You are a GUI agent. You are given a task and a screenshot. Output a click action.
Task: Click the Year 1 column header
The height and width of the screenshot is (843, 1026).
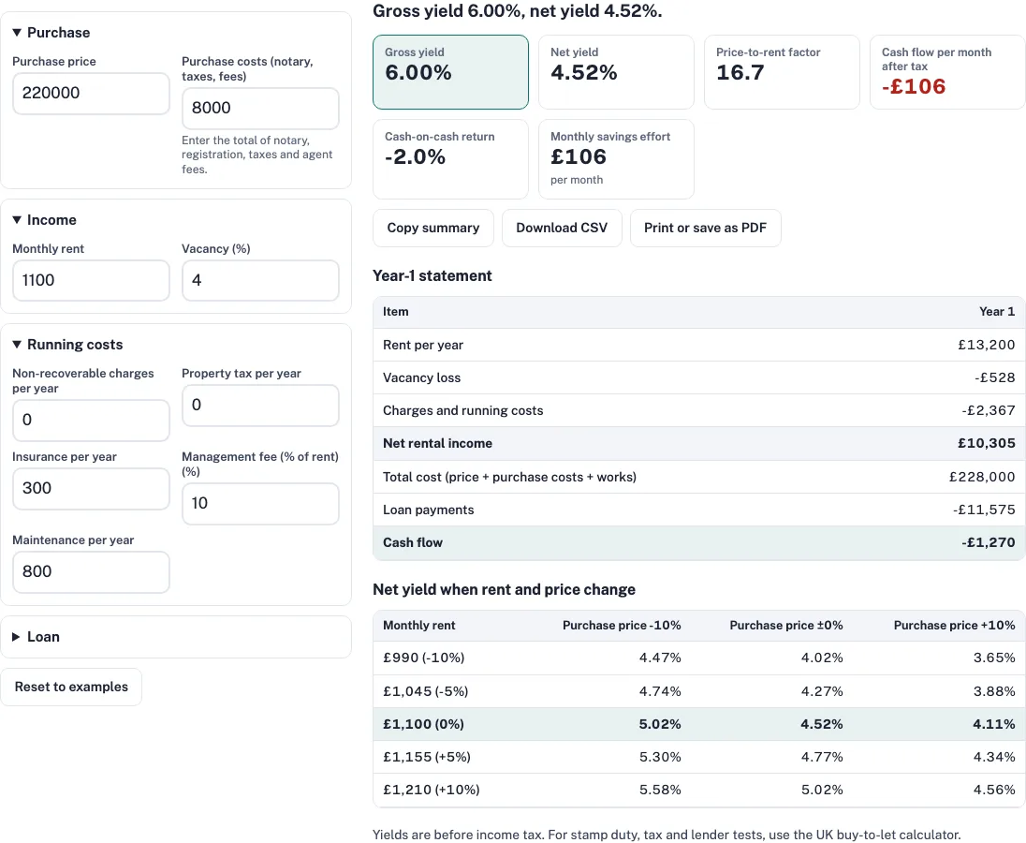(x=997, y=312)
